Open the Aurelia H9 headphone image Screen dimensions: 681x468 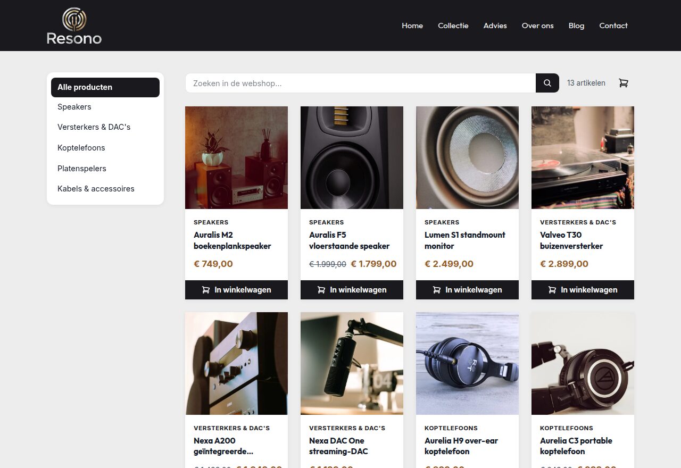tap(467, 363)
